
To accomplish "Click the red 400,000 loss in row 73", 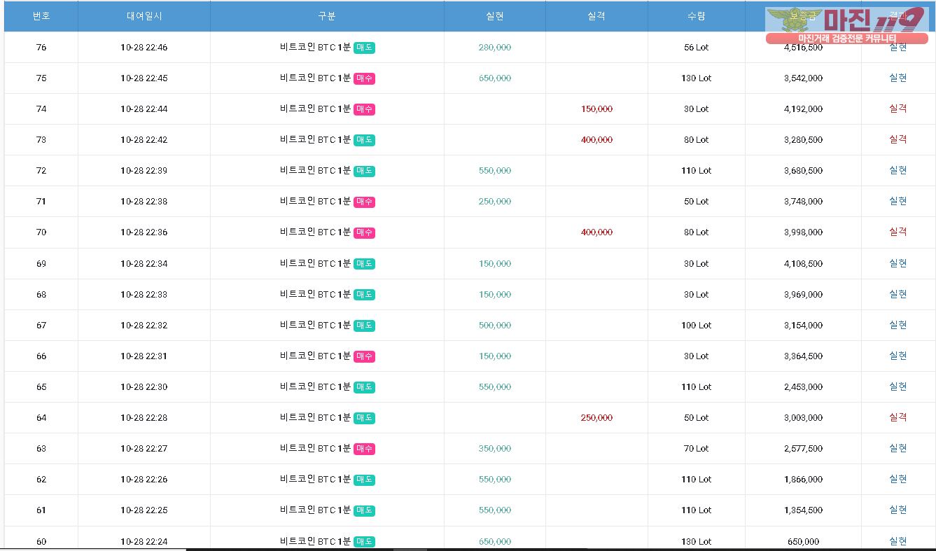I will tap(596, 140).
